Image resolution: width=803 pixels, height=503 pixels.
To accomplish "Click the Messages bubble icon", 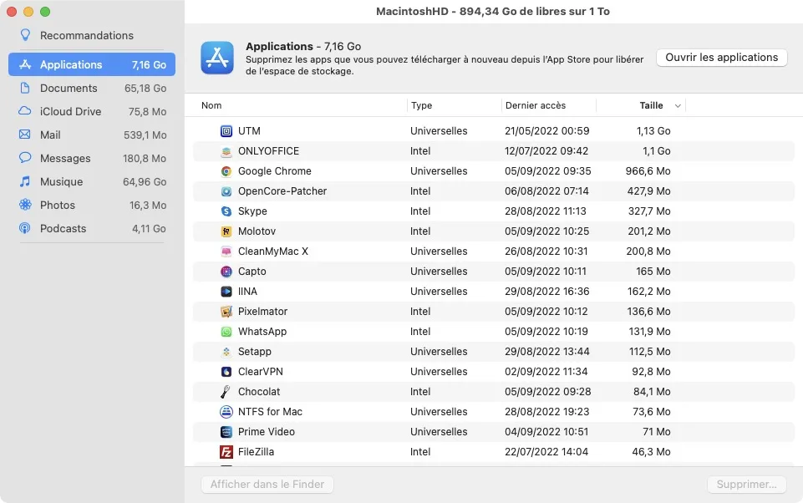I will [x=24, y=158].
